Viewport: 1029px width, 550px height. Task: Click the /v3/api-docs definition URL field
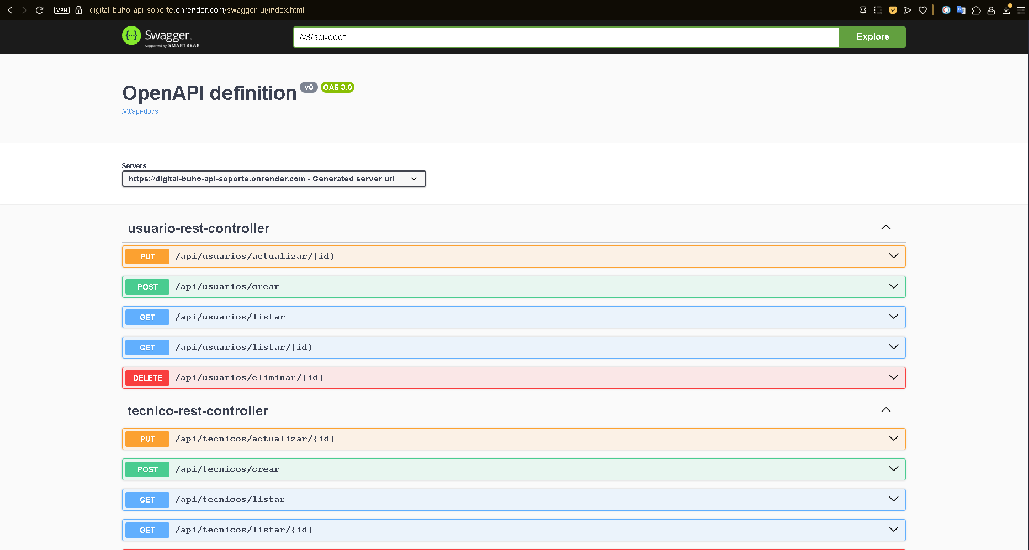[x=566, y=37]
